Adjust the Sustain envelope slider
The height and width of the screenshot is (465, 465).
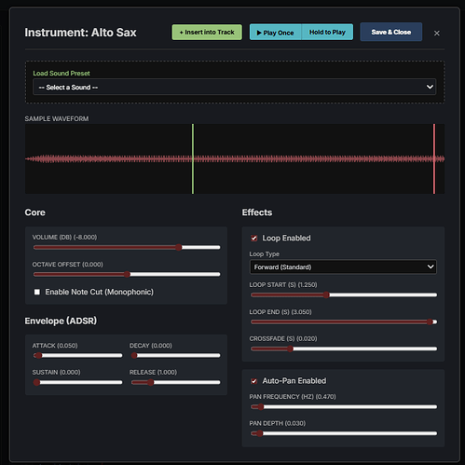coord(77,382)
